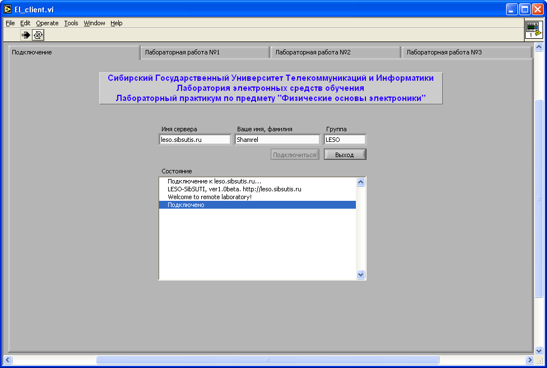Click the 'Лабораторный практикум по предмету' heading line

271,98
